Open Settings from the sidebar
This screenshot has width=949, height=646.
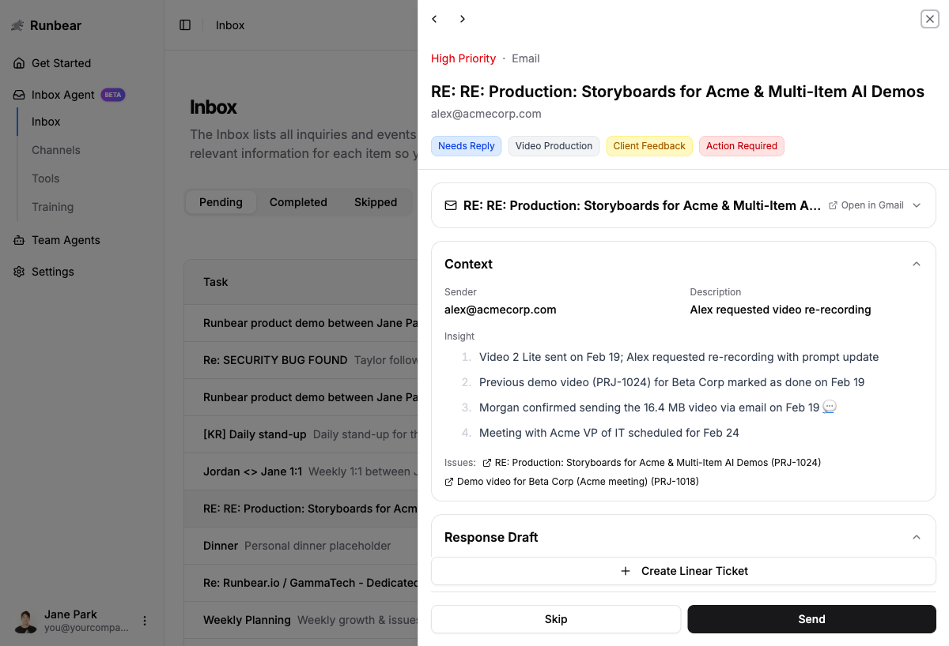(x=52, y=272)
